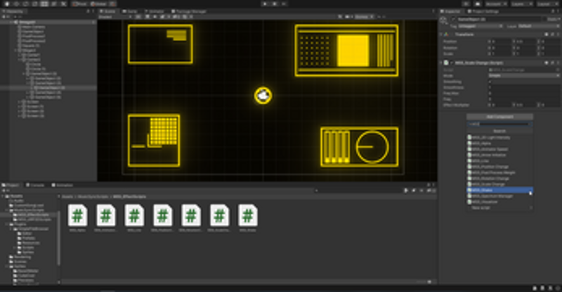Select the Hand tool in the toolbar
This screenshot has width=562, height=292.
(7, 4)
